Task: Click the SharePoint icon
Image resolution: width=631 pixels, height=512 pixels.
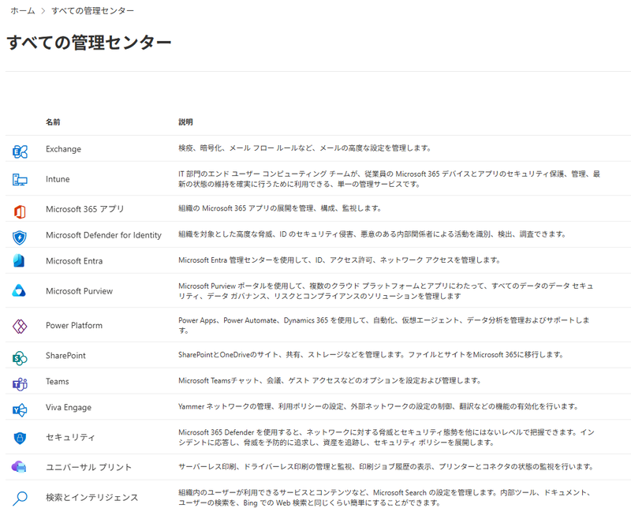Action: tap(20, 358)
